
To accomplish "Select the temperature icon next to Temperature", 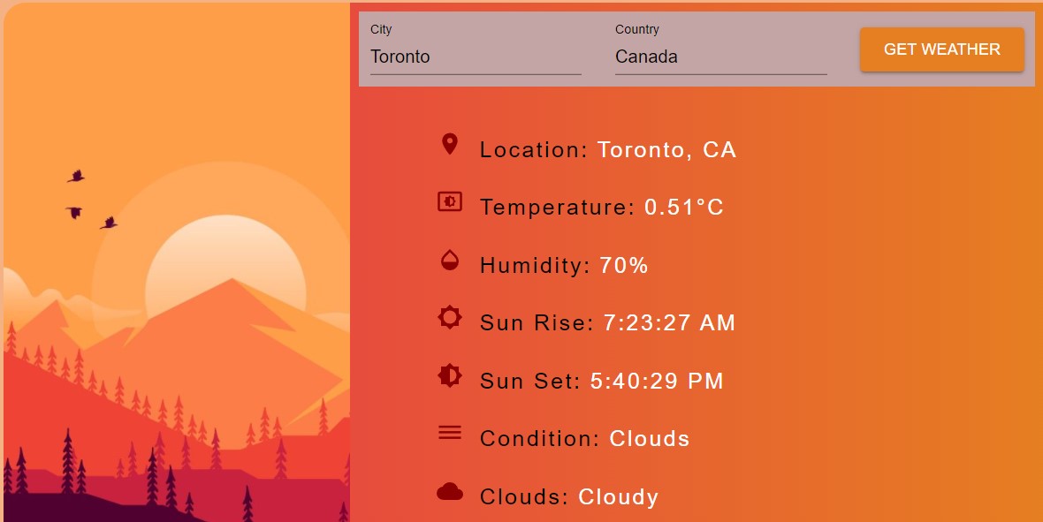I will tap(449, 201).
